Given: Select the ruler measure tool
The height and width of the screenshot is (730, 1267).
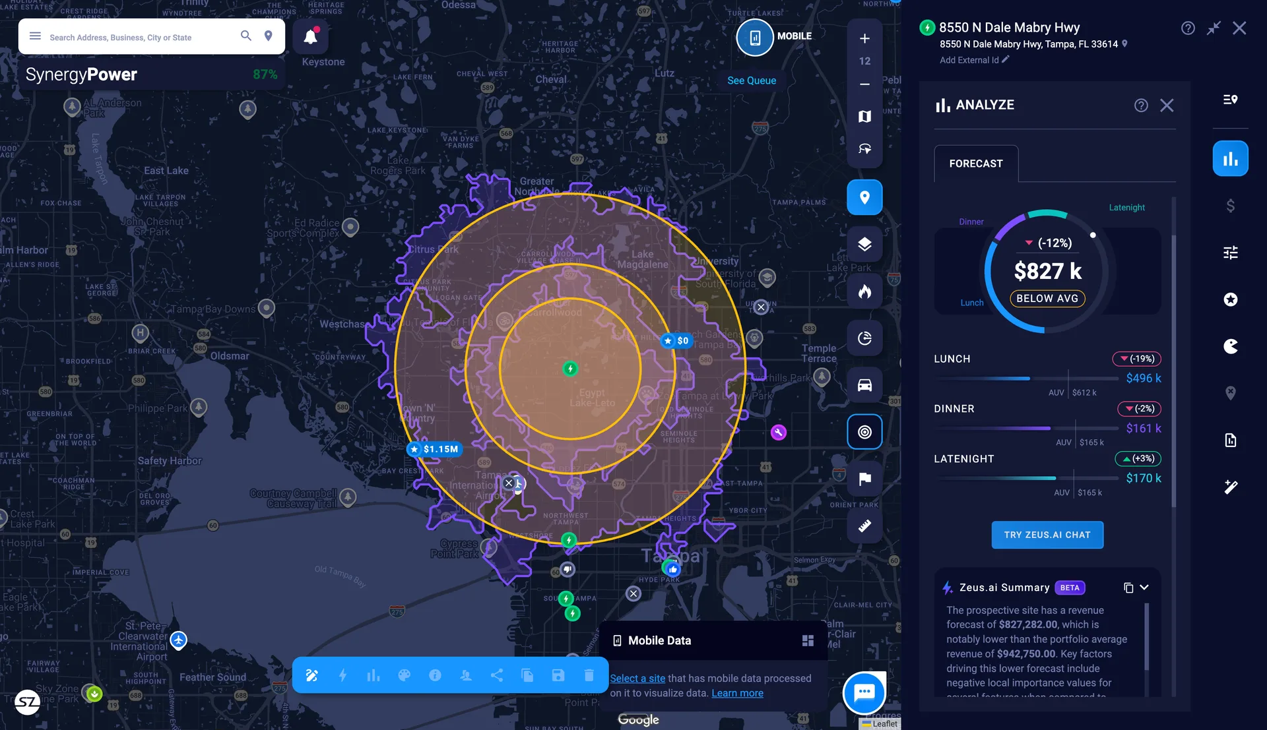Looking at the screenshot, I should pos(864,526).
